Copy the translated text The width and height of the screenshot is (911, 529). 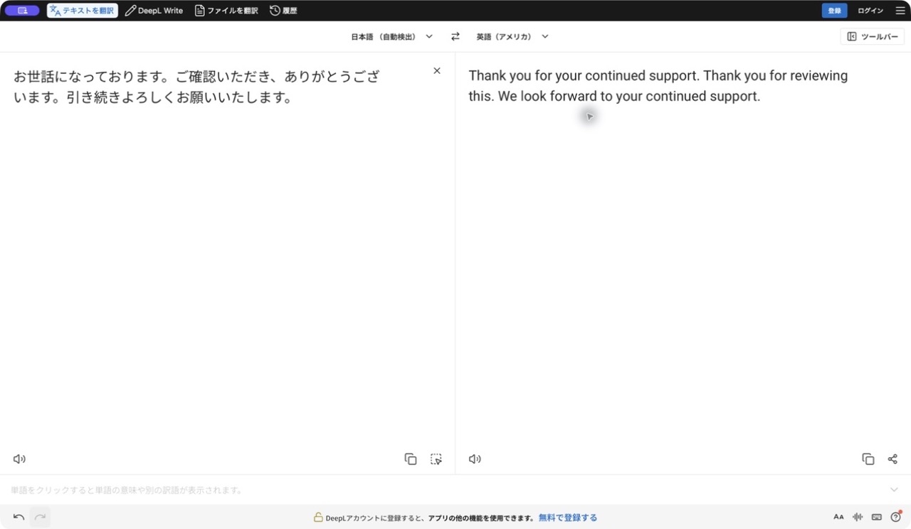click(868, 459)
